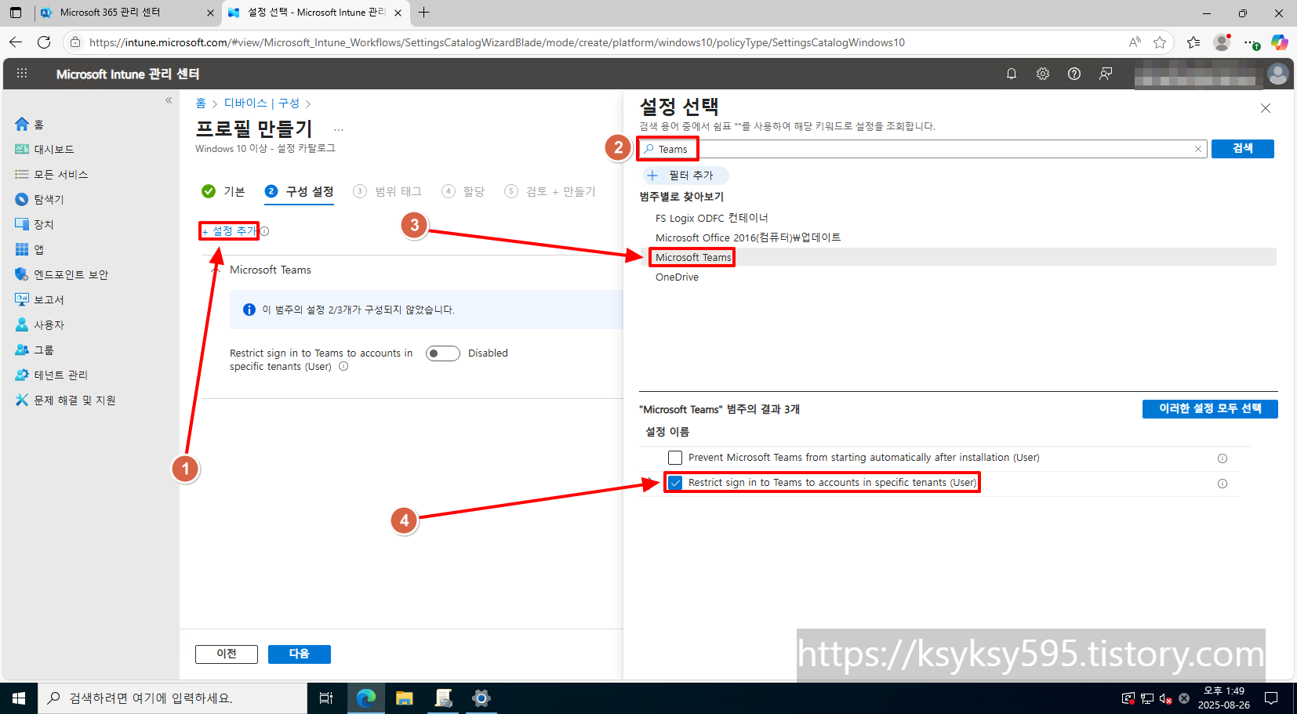Switch to the Microsoft 365 관리 센터 tab
Viewport: 1297px width, 714px height.
point(125,13)
